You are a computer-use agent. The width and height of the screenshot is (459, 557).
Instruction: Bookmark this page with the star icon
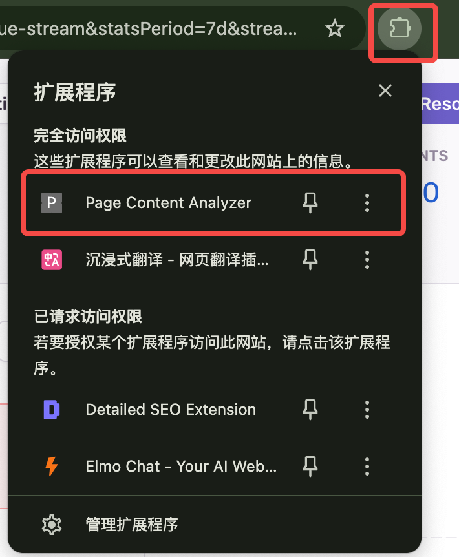tap(335, 28)
